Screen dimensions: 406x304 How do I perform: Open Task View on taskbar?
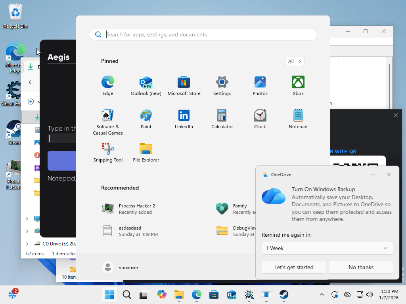(x=144, y=294)
